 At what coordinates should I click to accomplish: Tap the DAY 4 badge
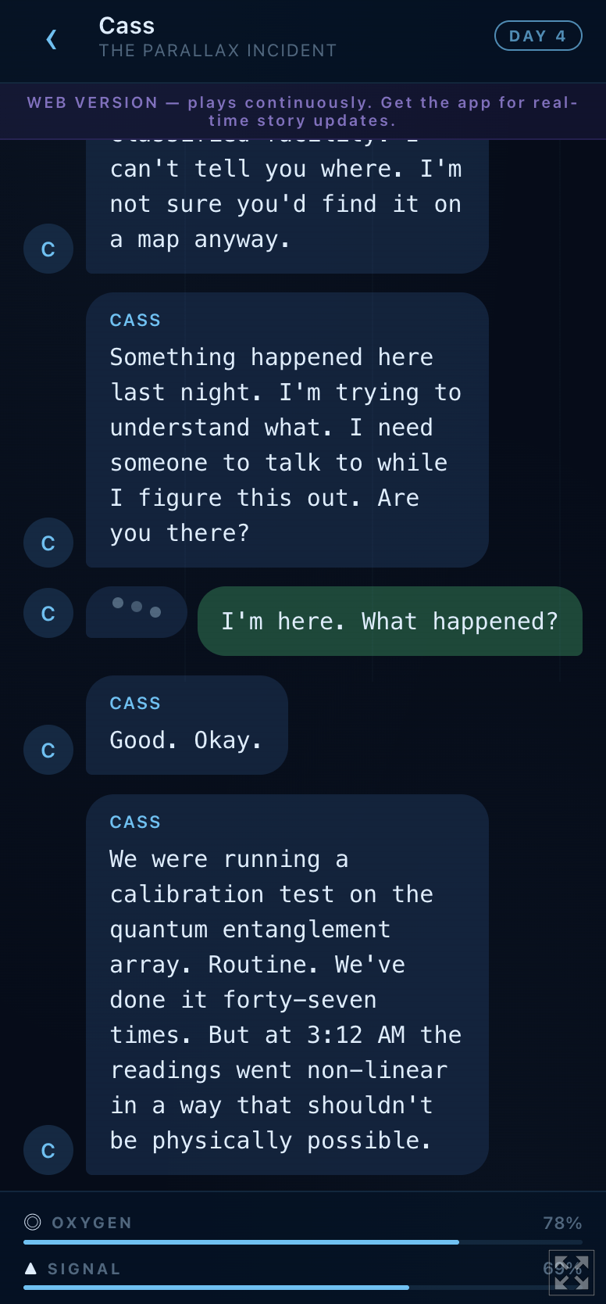pos(538,36)
